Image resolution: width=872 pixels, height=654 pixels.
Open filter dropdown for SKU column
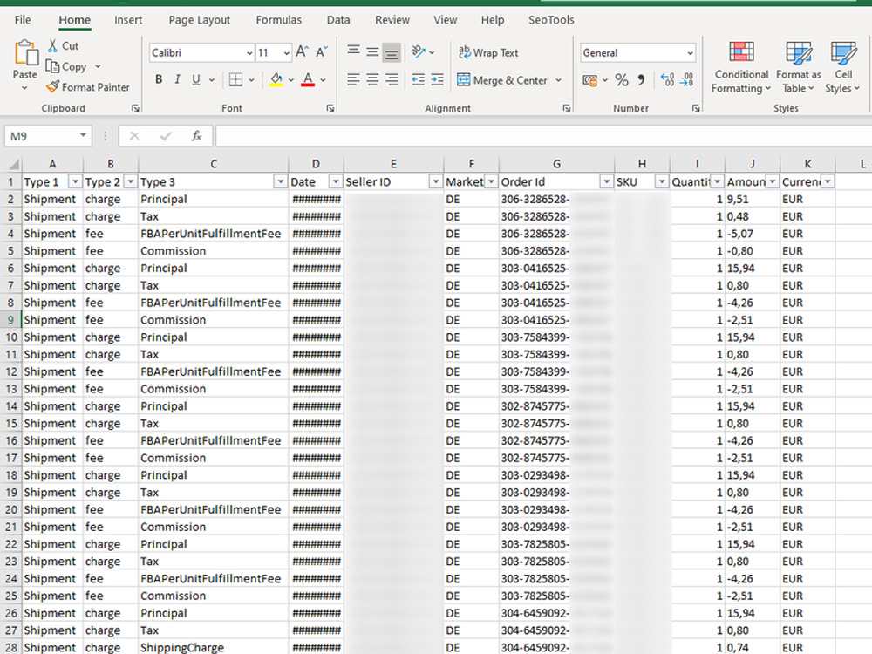click(x=662, y=182)
